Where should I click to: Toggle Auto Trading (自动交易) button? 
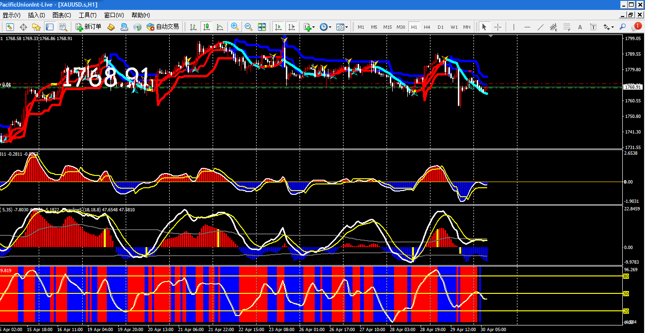(x=163, y=27)
